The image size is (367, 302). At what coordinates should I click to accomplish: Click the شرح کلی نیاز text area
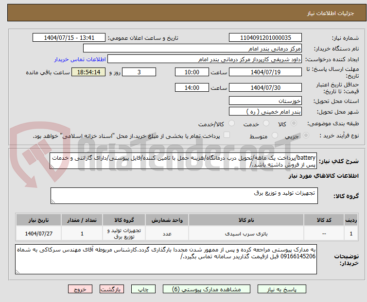click(x=183, y=161)
